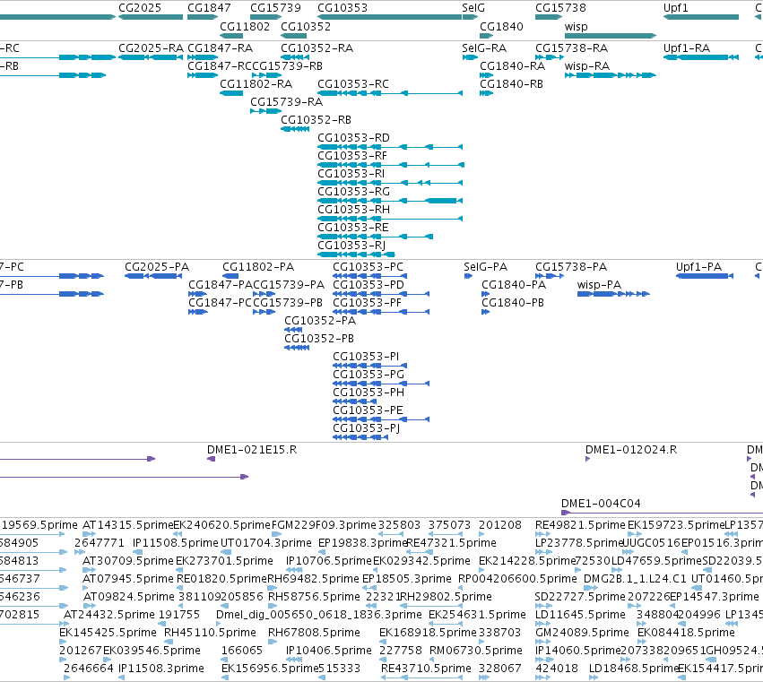Image resolution: width=763 pixels, height=682 pixels.
Task: Select the CG1847 gene label
Action: (209, 8)
